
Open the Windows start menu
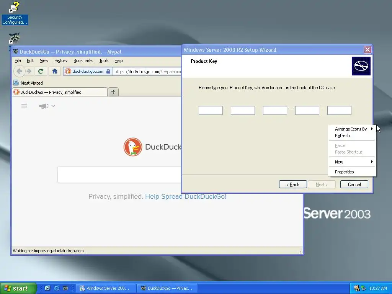18,288
